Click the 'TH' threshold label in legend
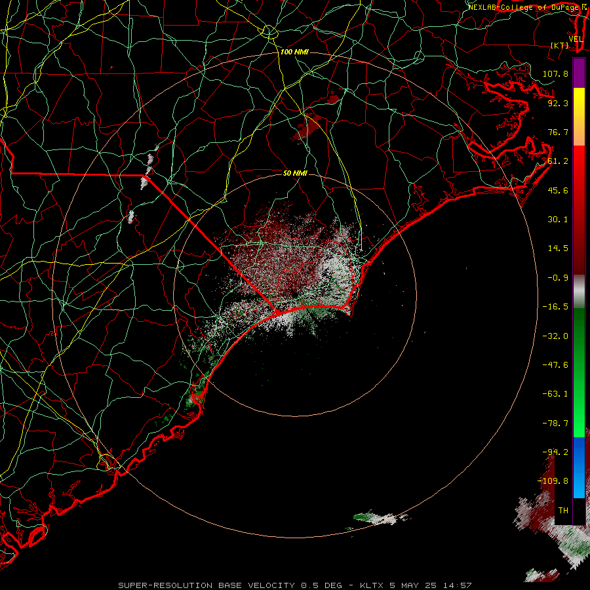This screenshot has height=590, width=590. [x=563, y=511]
